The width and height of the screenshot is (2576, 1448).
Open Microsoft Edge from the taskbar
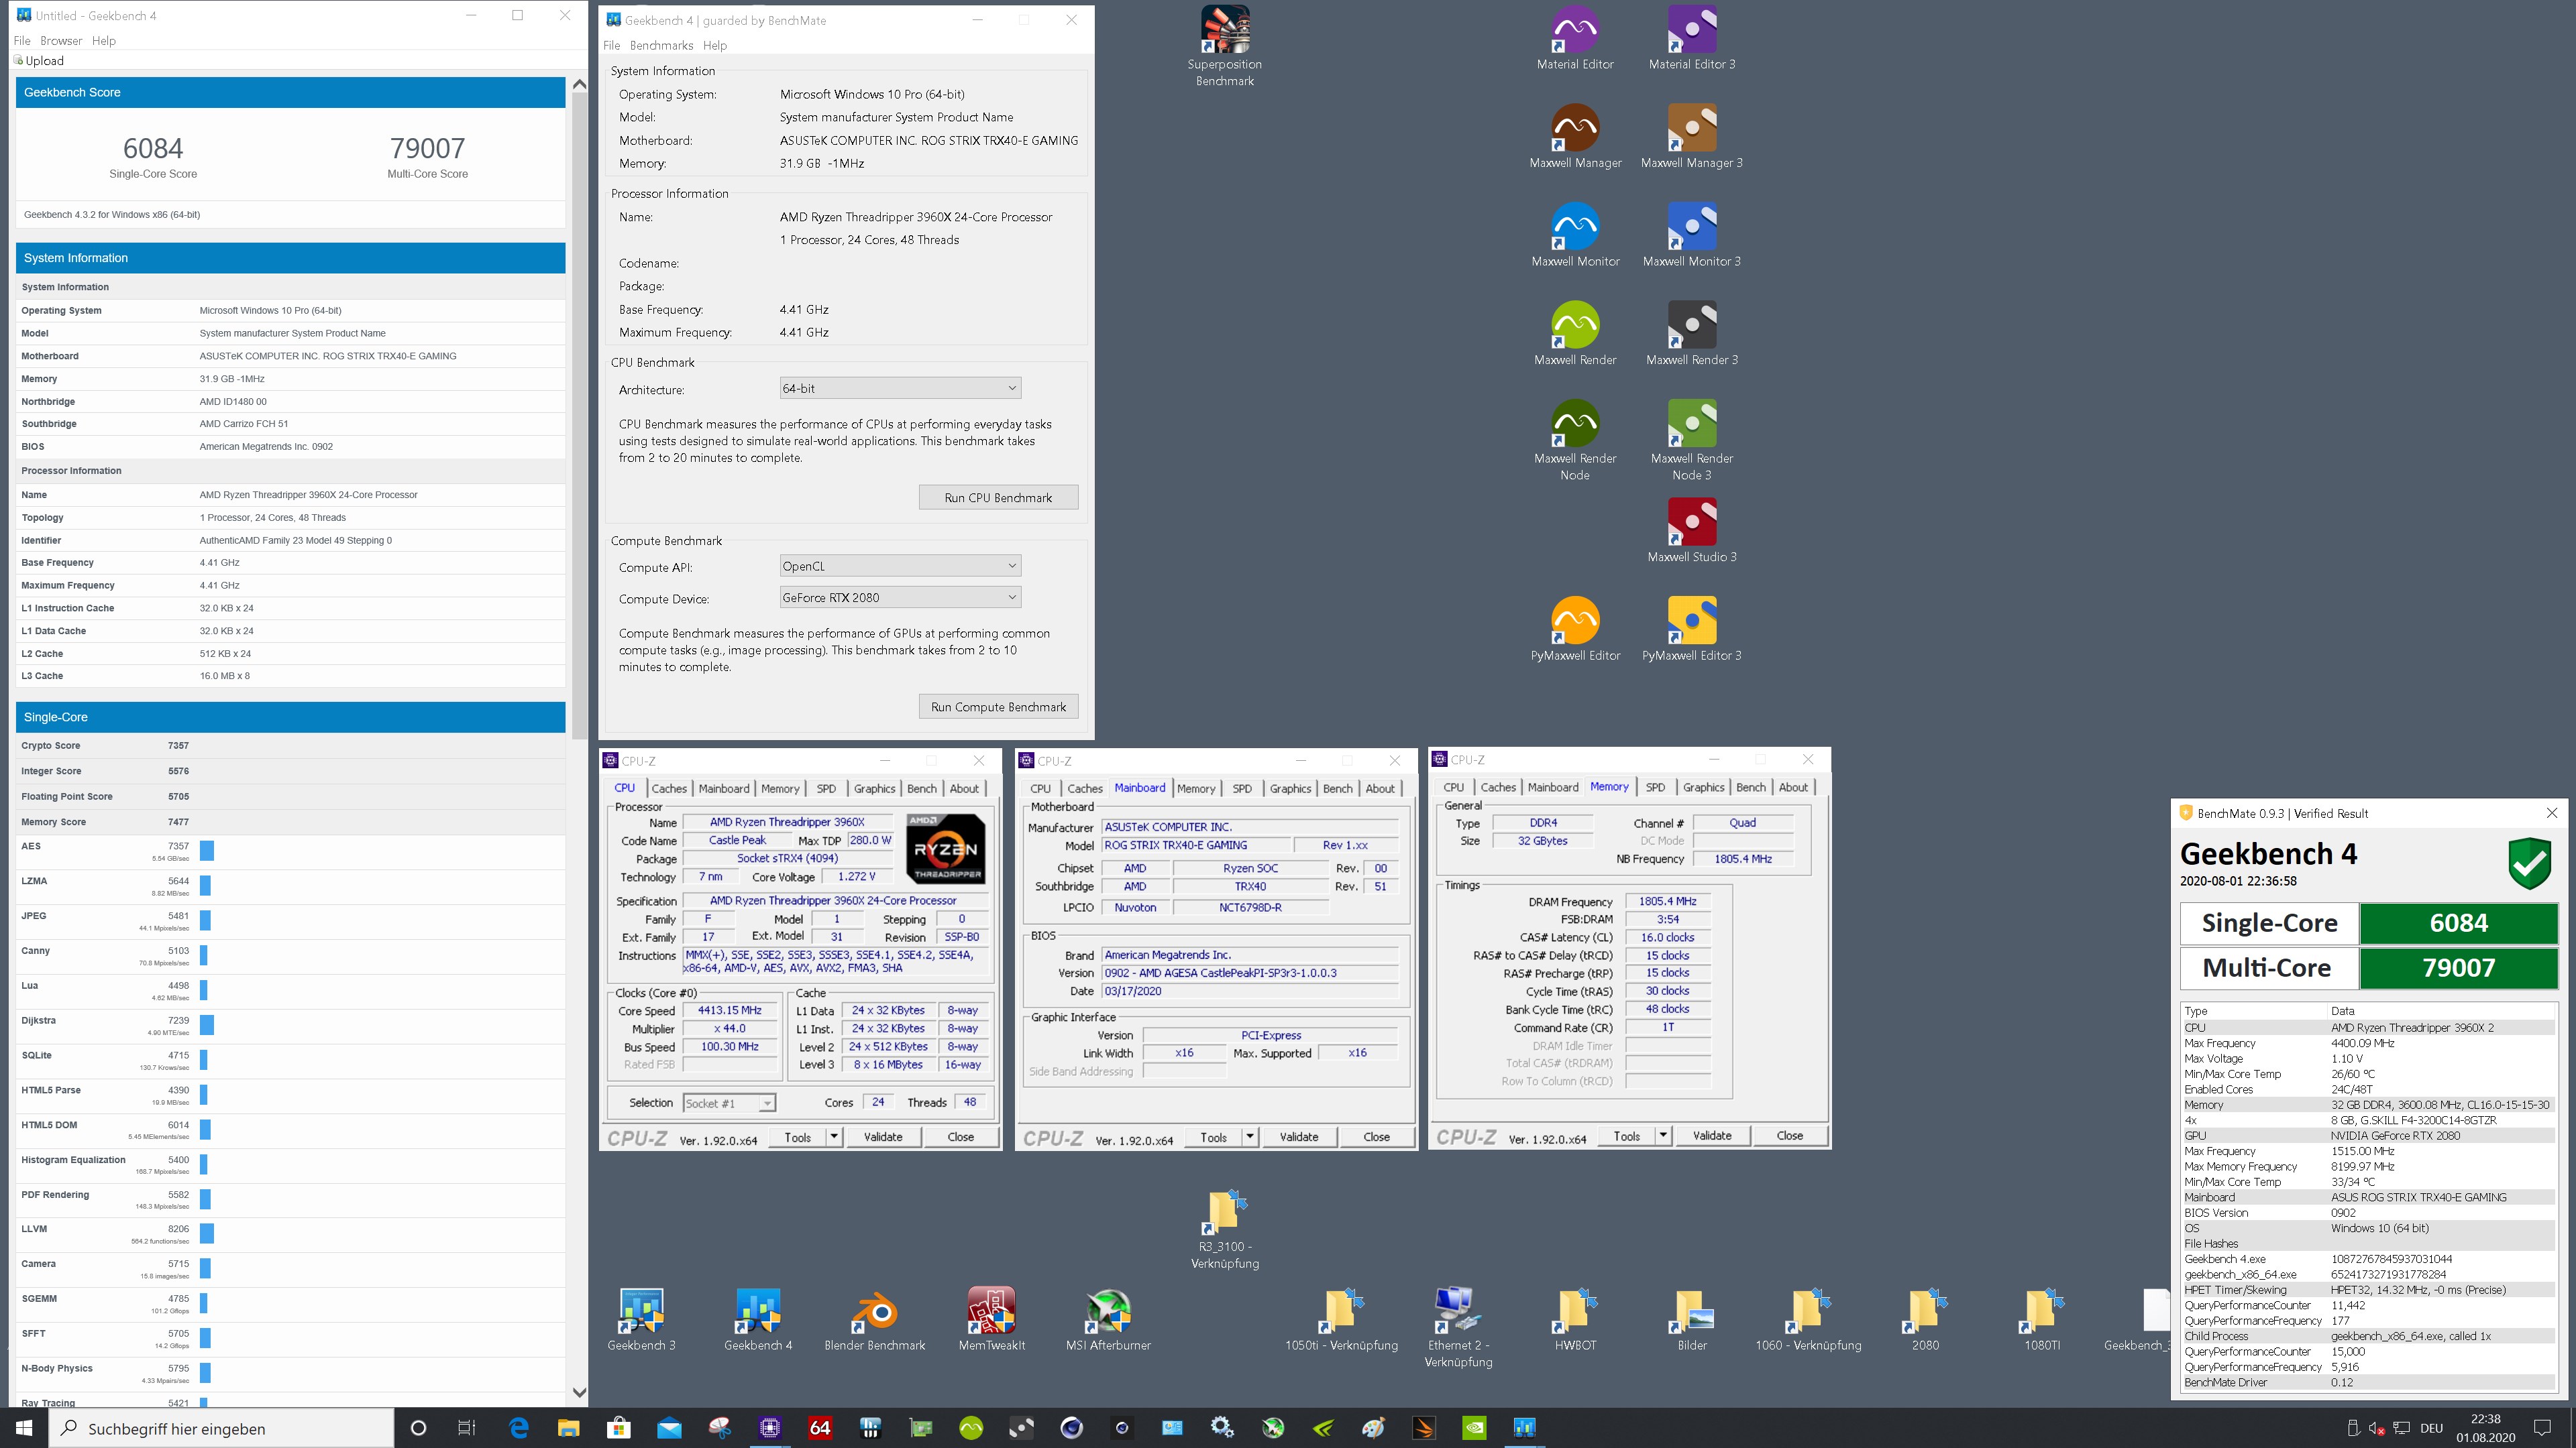(519, 1428)
